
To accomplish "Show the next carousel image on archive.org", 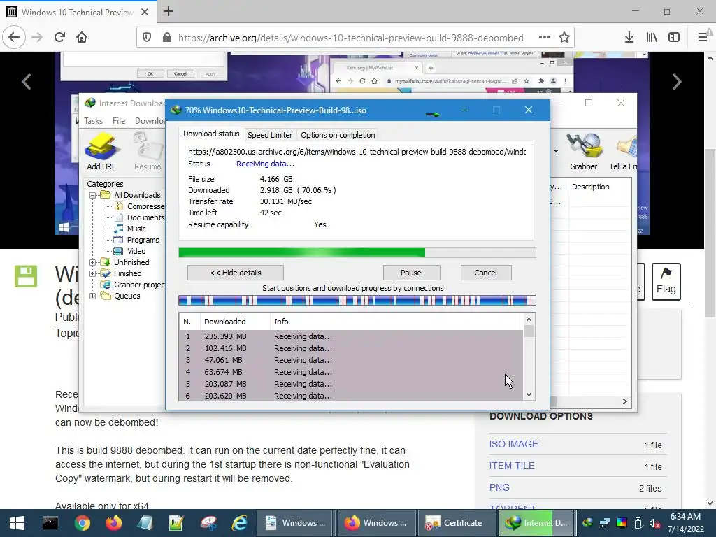I will 677,82.
